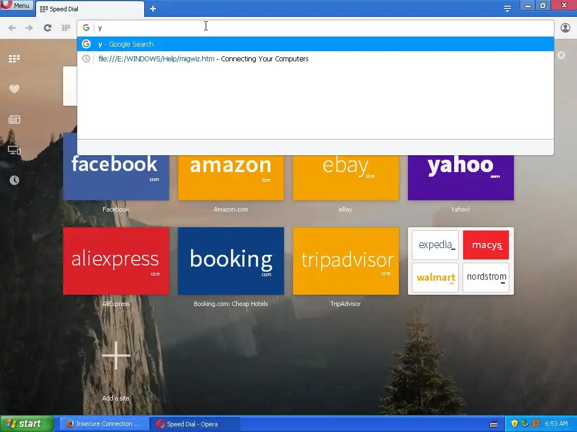Open the Opera Menu button
This screenshot has width=577, height=432.
coord(17,5)
